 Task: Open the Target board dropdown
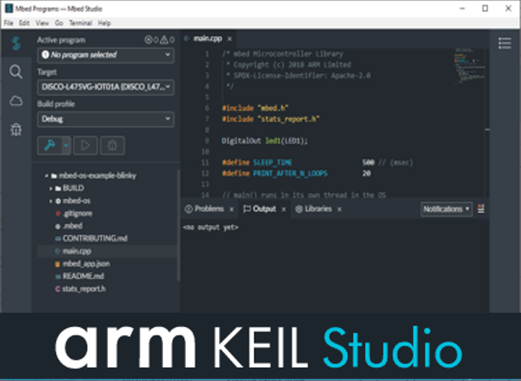pos(106,87)
